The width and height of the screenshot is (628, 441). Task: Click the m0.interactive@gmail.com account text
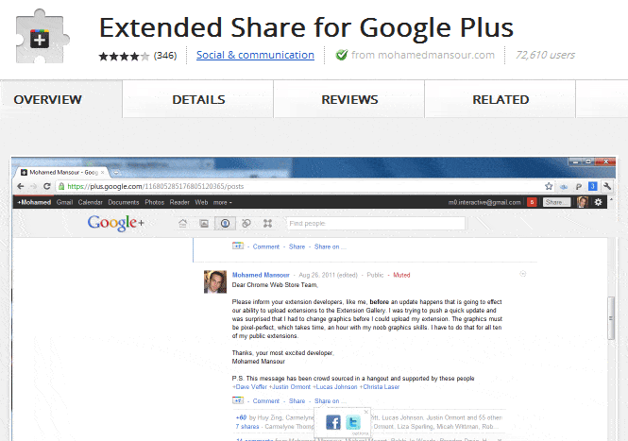coord(484,202)
